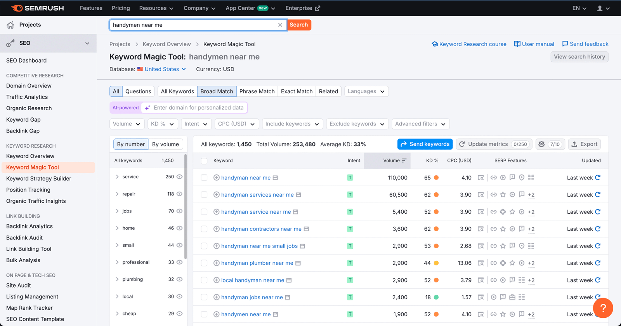Viewport: 621px width, 326px height.
Task: View SERP for handyman jobs near me
Action: pos(480,297)
